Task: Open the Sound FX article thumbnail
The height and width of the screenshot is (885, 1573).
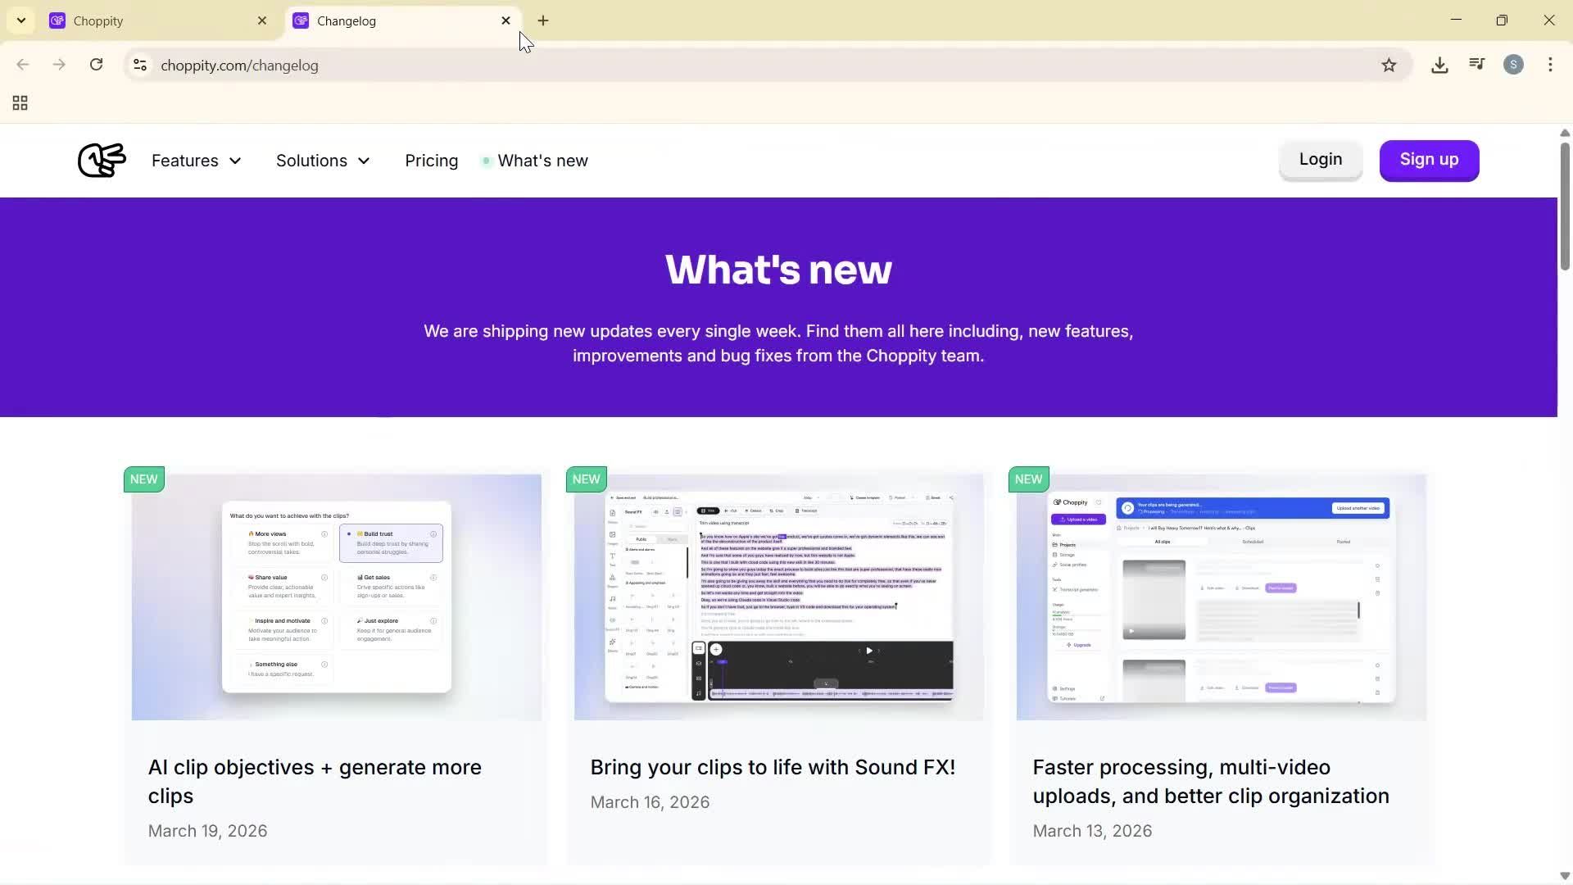Action: [777, 596]
